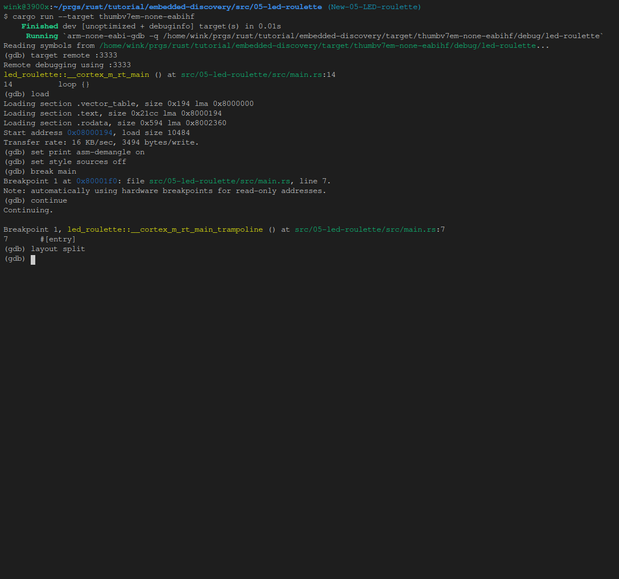Image resolution: width=619 pixels, height=579 pixels.
Task: Click yellow '__cortex_m_rt_main_trampoline' function name
Action: 165,229
